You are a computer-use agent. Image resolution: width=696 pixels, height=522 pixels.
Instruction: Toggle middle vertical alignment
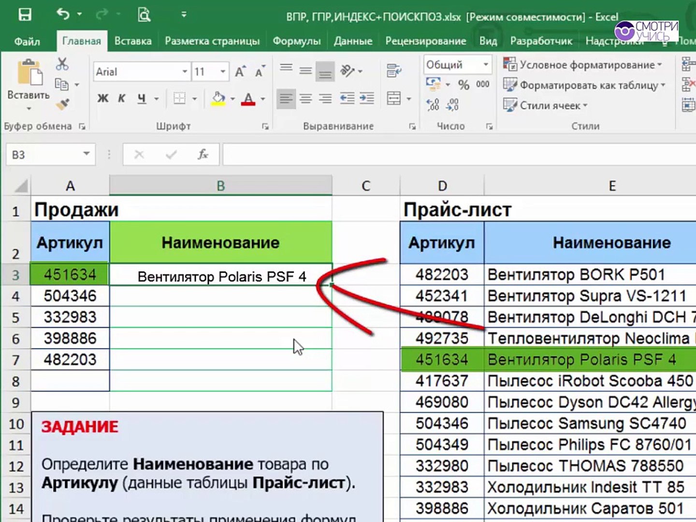click(305, 71)
